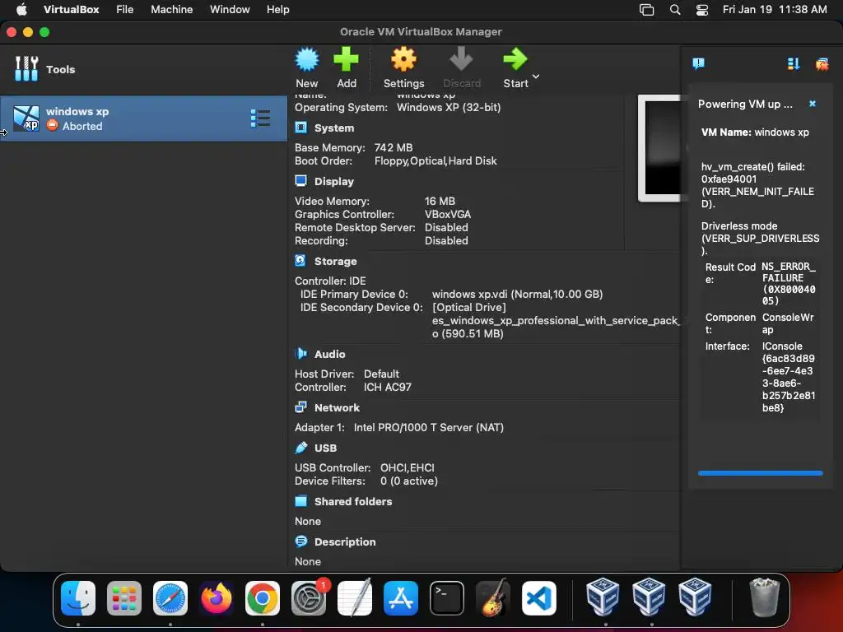This screenshot has height=632, width=843.
Task: Open the Apple menu
Action: click(21, 10)
